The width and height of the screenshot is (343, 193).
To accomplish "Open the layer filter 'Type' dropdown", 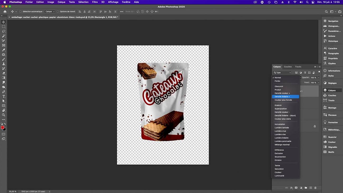I will [282, 73].
